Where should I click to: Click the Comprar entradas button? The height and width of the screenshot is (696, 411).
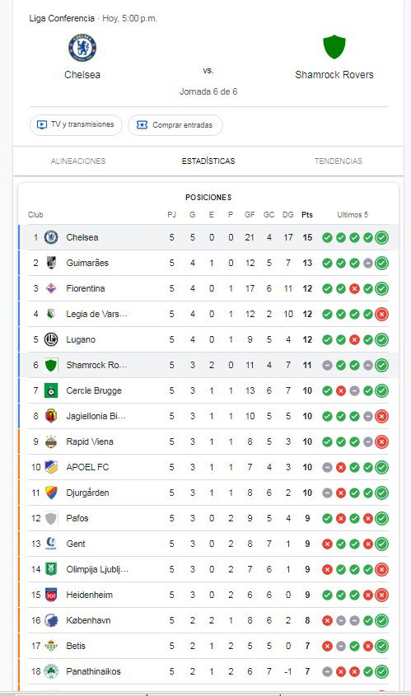coord(175,124)
